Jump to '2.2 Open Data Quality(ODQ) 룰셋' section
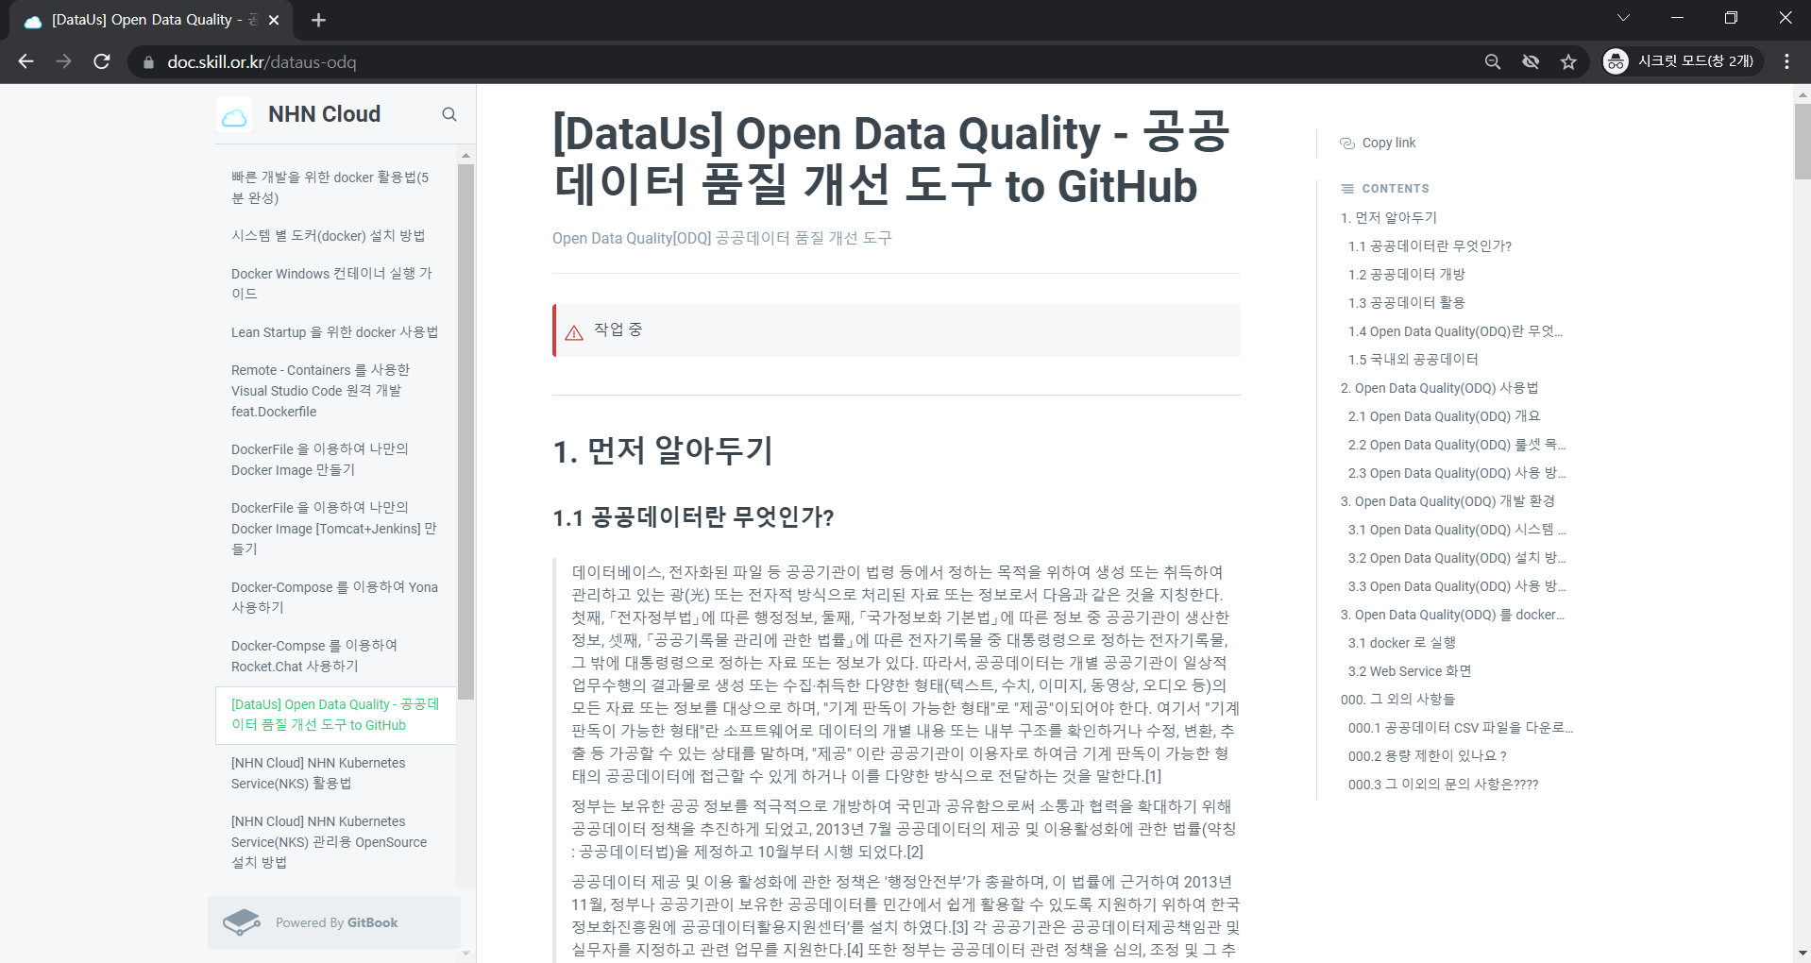This screenshot has height=963, width=1811. 1457,445
